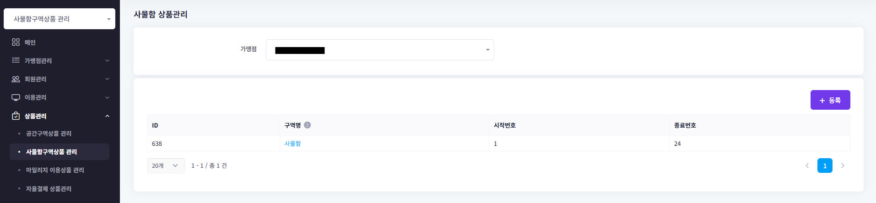Viewport: 876px width, 203px height.
Task: Expand the 가맹점관리 submenu chevron
Action: (x=107, y=60)
